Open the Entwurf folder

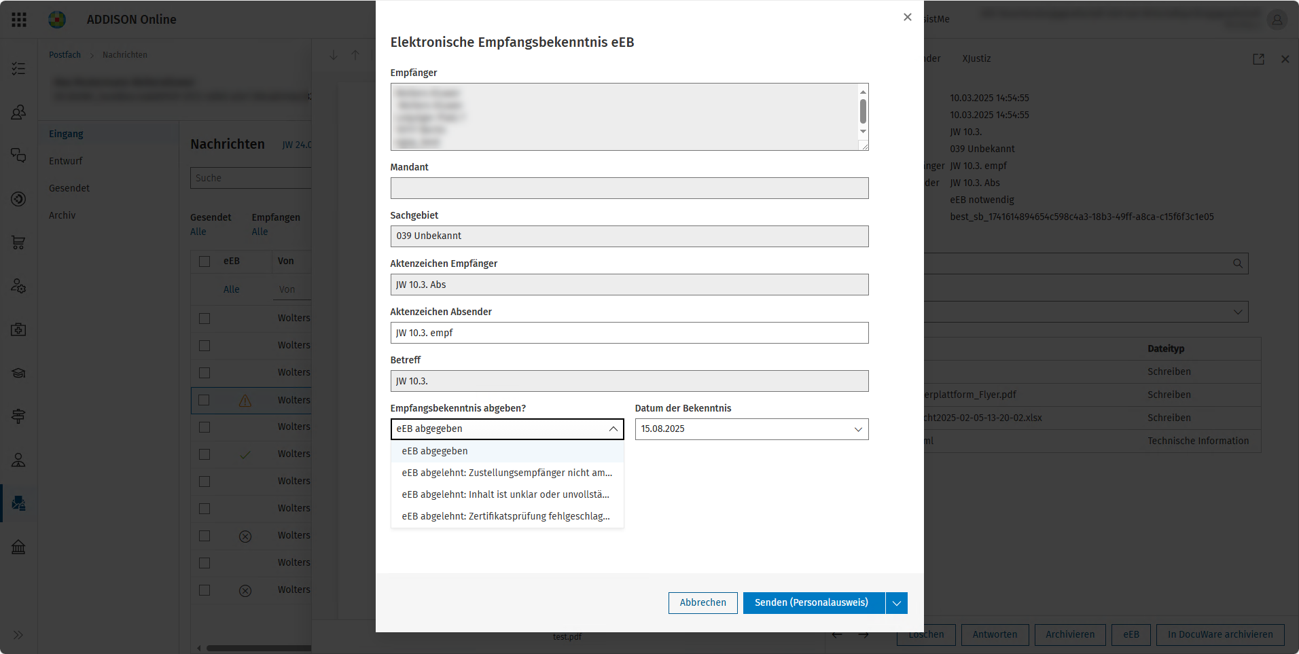pos(65,161)
